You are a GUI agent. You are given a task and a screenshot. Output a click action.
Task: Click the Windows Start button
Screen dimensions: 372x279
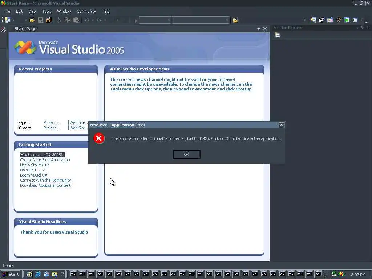pyautogui.click(x=11, y=274)
